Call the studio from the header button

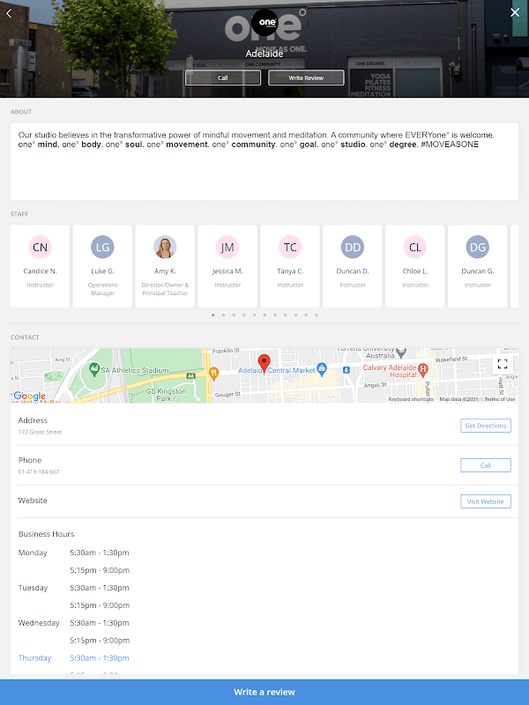pyautogui.click(x=223, y=78)
